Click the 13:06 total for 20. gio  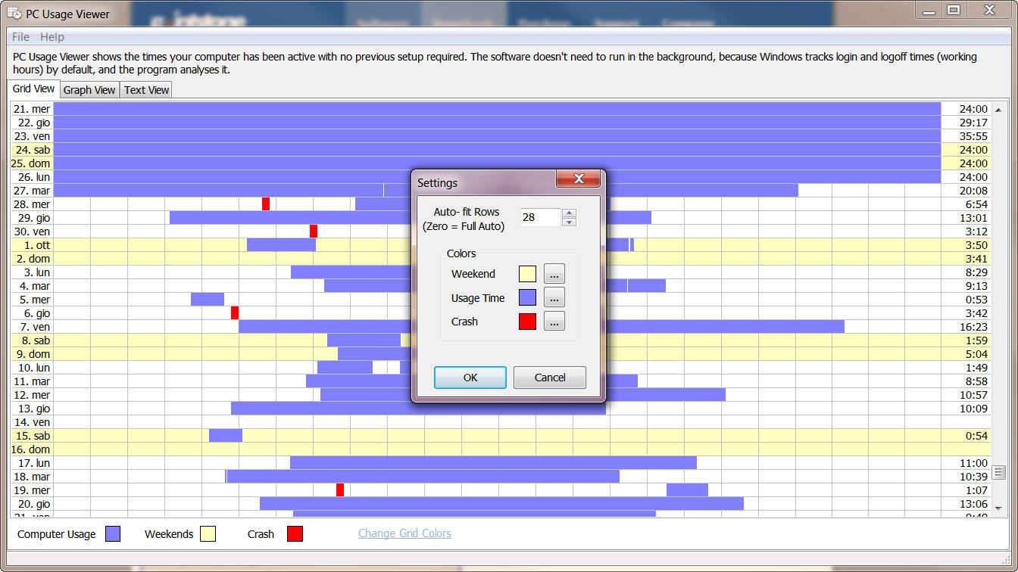point(973,504)
